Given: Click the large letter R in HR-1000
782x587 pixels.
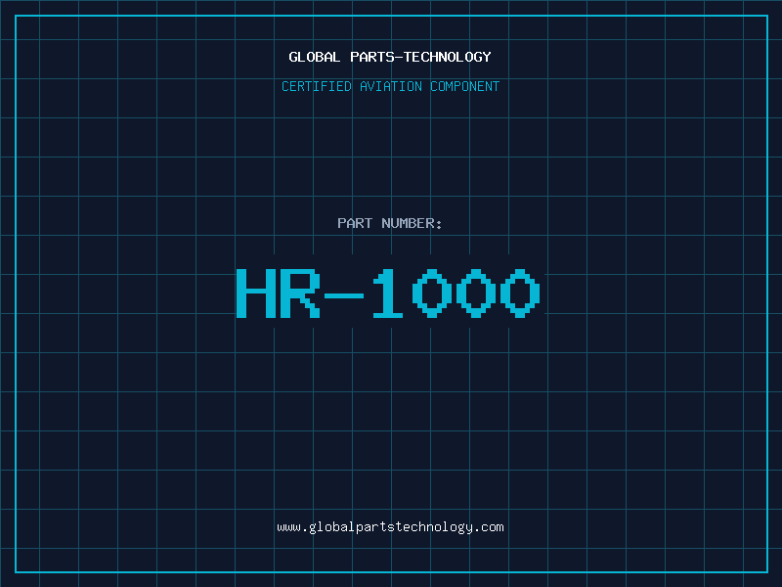Looking at the screenshot, I should 301,293.
